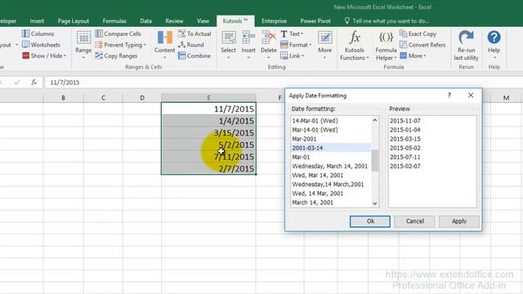523x294 pixels.
Task: Switch to the Formulas tab
Action: click(x=114, y=21)
